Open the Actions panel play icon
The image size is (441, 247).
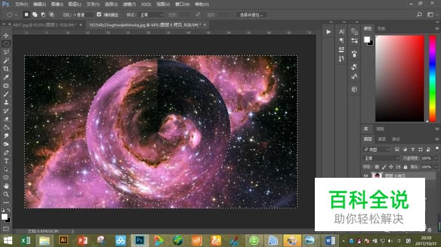click(328, 32)
